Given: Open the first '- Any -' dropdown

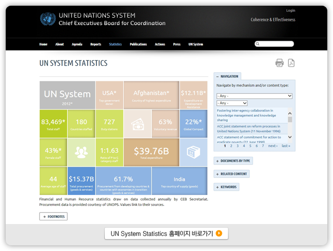Looking at the screenshot, I should (x=254, y=96).
